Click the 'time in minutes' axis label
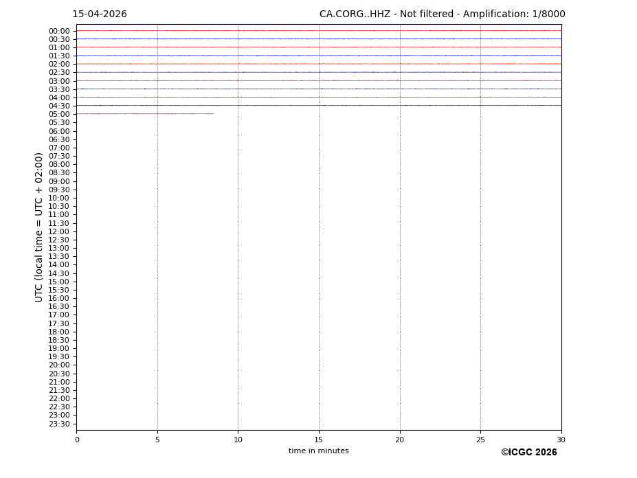The width and height of the screenshot is (637, 478). [x=318, y=451]
